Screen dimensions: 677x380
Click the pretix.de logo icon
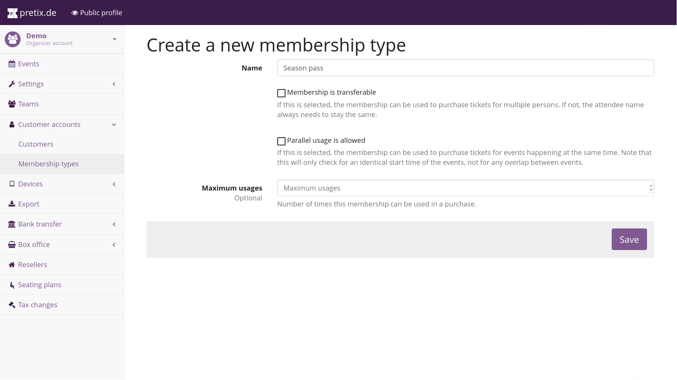pos(13,13)
